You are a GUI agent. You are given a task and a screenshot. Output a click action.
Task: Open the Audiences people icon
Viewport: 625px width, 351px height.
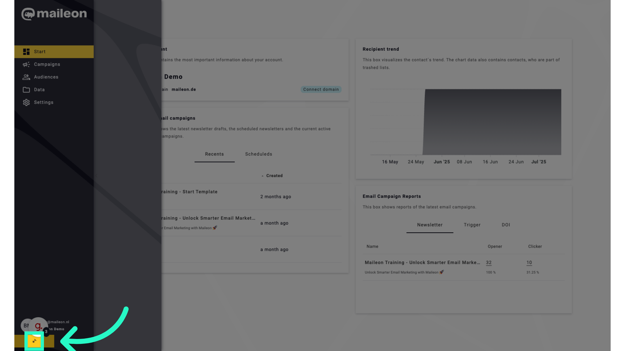click(x=26, y=77)
